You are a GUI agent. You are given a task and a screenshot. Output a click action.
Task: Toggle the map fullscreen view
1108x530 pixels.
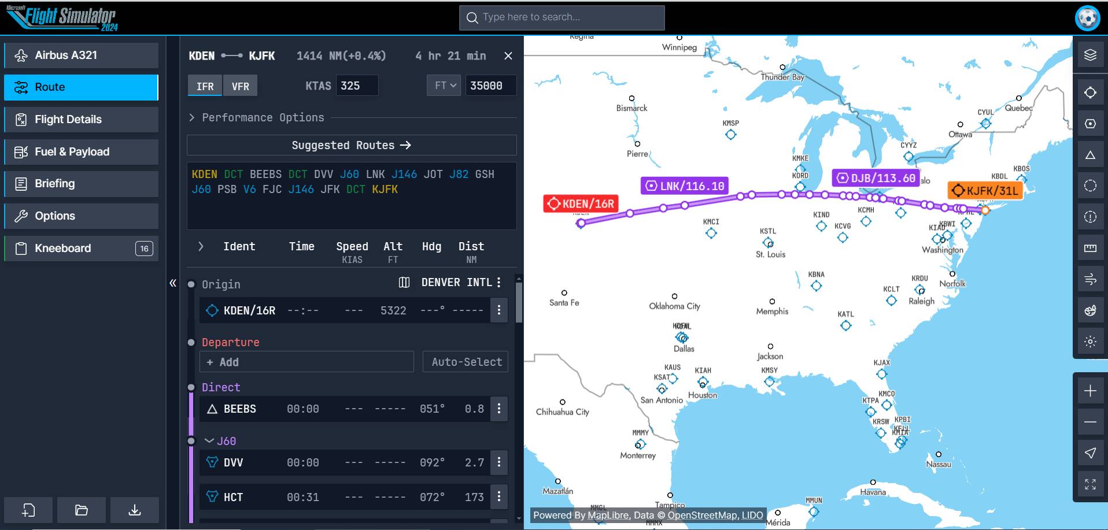[x=1091, y=484]
